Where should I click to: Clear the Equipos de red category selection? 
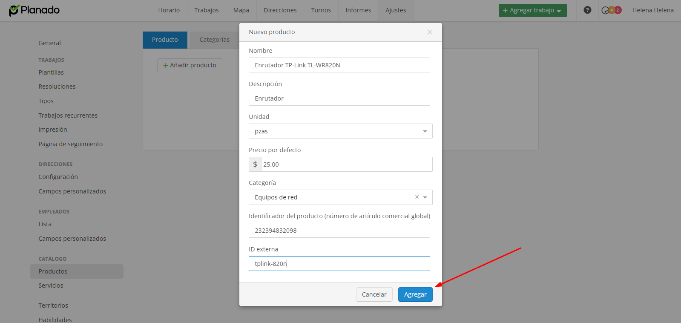tap(417, 197)
